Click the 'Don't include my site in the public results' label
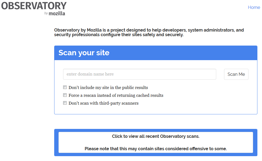 (x=108, y=87)
